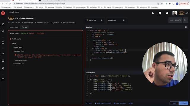Fold the colors.map block in the editor
Image resolution: width=190 pixels, height=106 pixels.
[x=89, y=40]
